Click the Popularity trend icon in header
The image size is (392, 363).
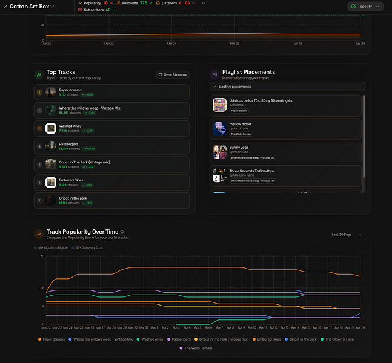coord(80,3)
